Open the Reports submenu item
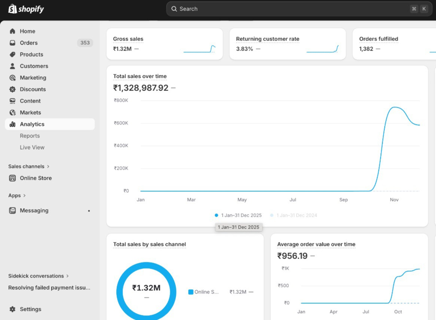Viewport: 436px width, 320px height. 30,136
